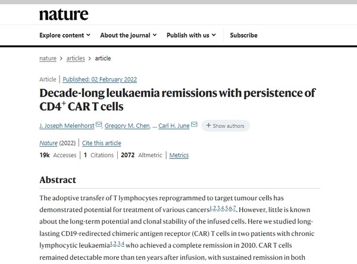Click the plus icon in Show authors
Image resolution: width=357 pixels, height=264 pixels.
(208, 125)
